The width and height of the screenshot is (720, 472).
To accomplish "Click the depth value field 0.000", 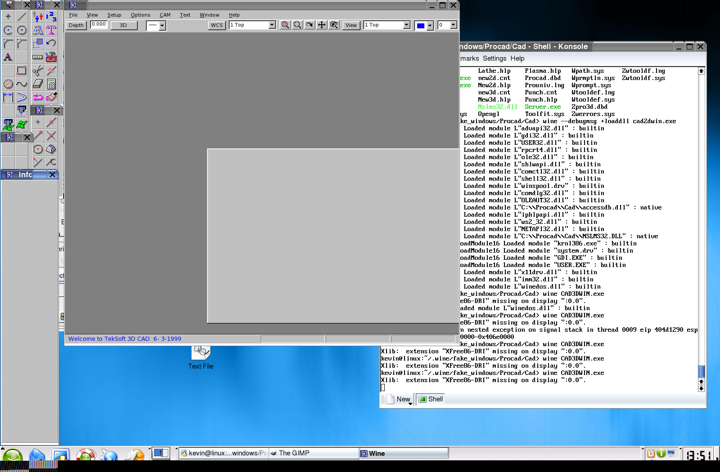I will tap(99, 25).
